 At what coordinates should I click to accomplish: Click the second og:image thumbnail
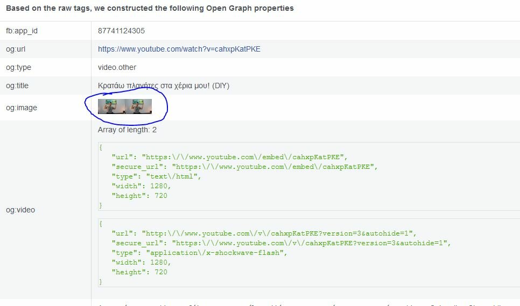pos(139,106)
